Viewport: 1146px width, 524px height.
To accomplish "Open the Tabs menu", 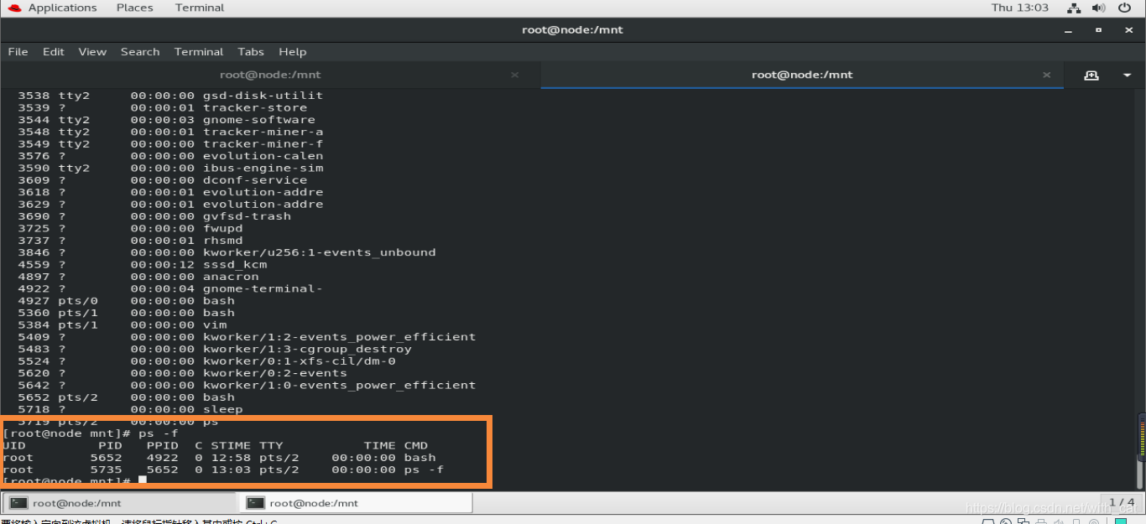I will (x=251, y=52).
